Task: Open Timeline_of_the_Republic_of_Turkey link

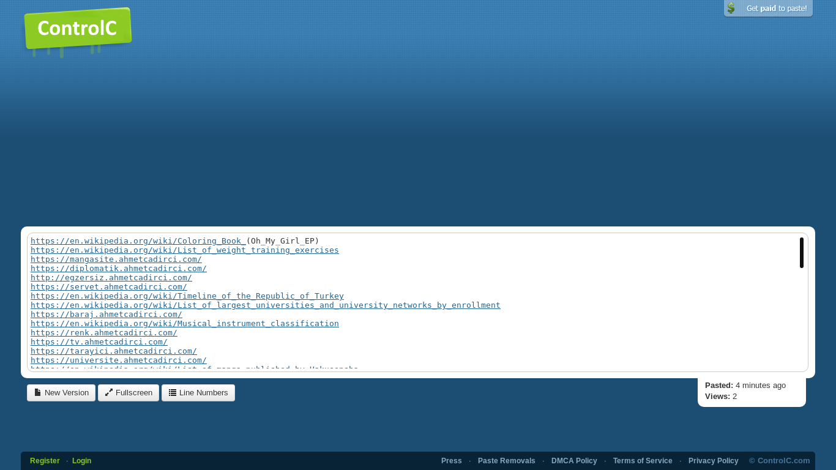Action: coord(187,296)
